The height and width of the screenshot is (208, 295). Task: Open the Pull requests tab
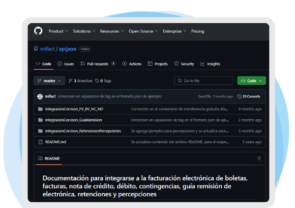(98, 64)
